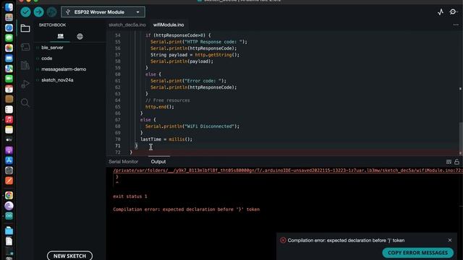Open the Serial Plotter
Viewport: 463px width, 260px height.
point(441,12)
